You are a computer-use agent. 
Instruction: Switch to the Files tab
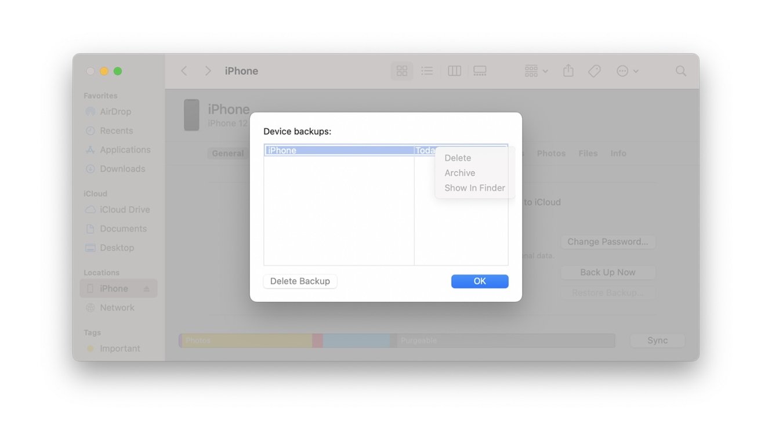tap(588, 154)
